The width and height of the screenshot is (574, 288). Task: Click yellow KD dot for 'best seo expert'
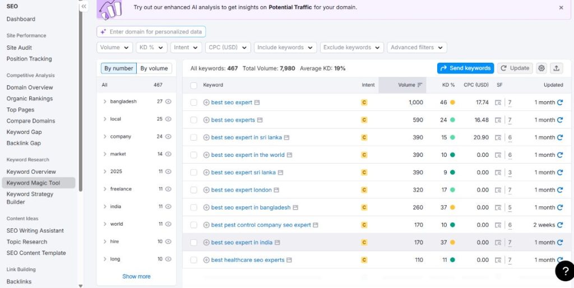[452, 103]
